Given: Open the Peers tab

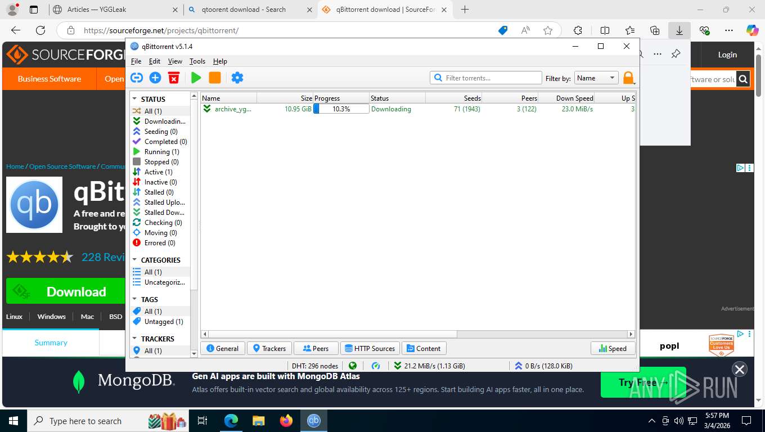Looking at the screenshot, I should [x=316, y=348].
